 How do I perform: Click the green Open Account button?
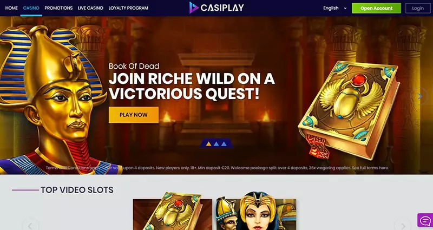pos(376,8)
